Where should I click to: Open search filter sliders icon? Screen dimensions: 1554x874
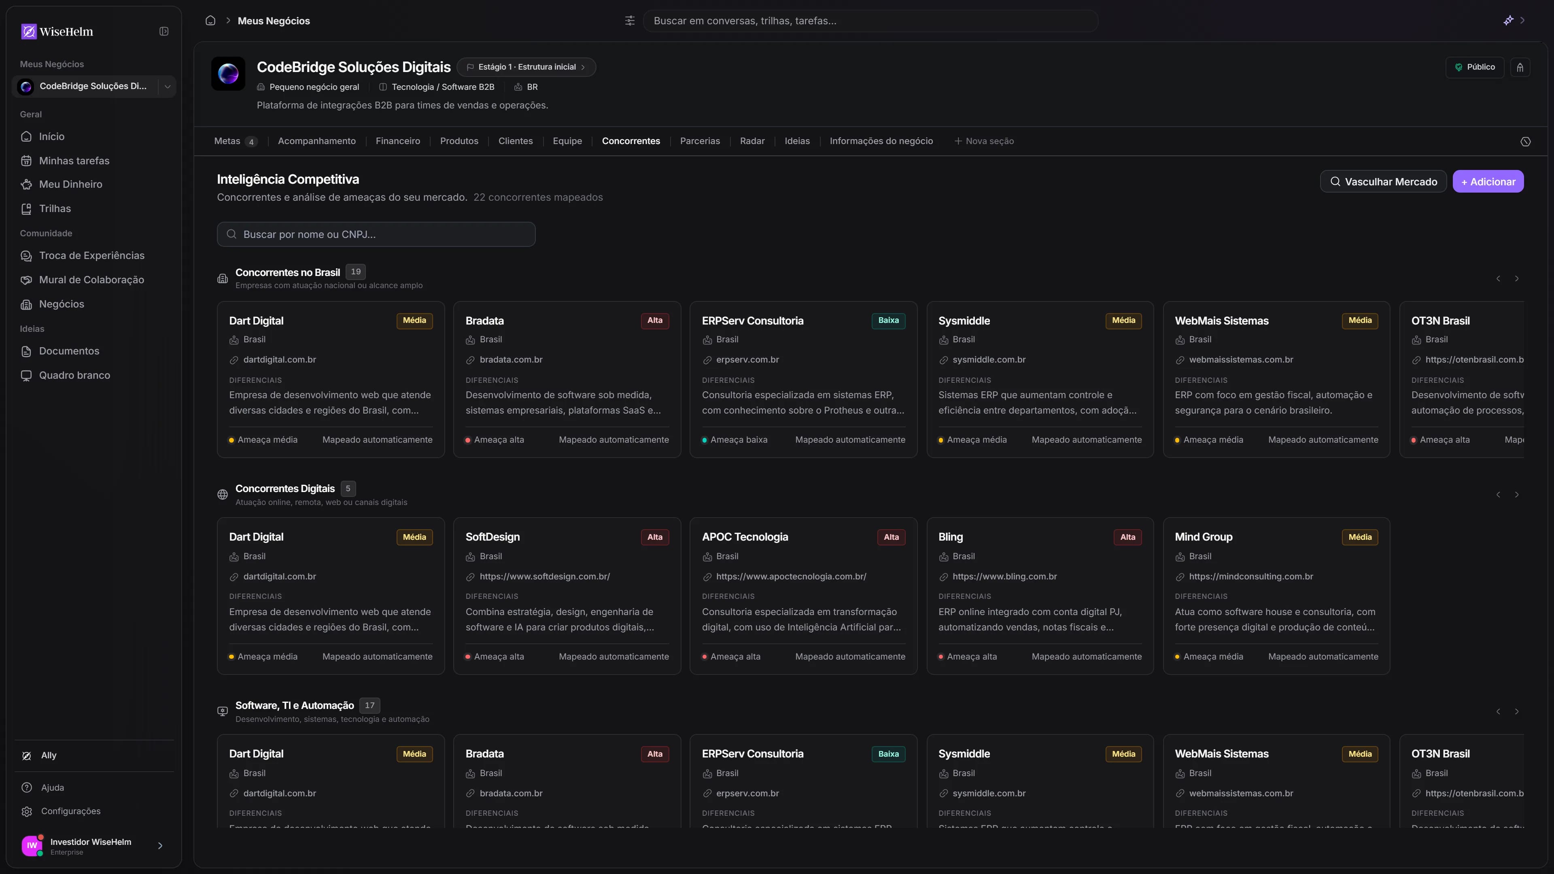(x=630, y=21)
